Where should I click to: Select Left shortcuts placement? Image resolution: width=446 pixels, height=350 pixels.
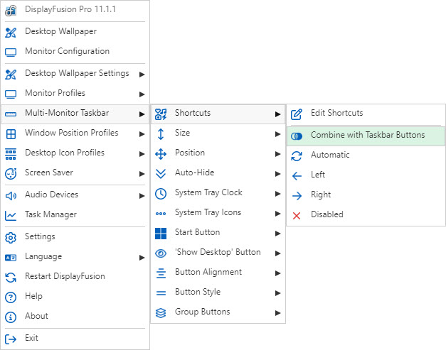tap(366, 175)
